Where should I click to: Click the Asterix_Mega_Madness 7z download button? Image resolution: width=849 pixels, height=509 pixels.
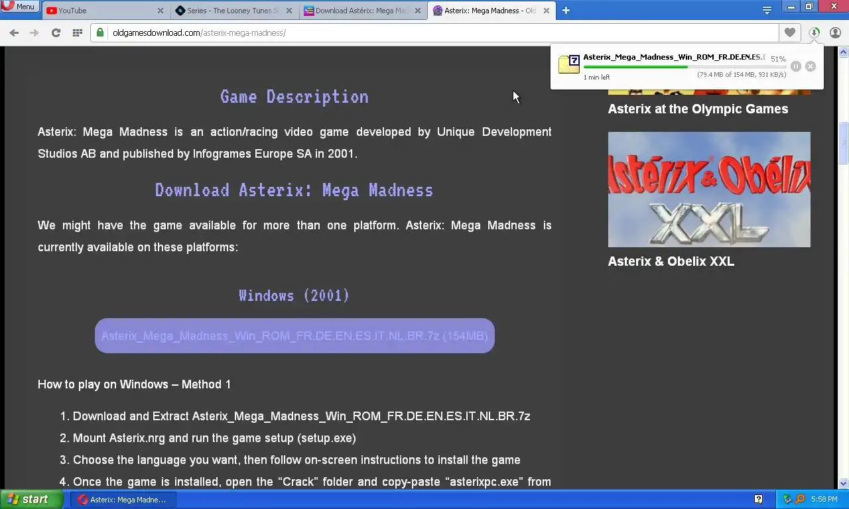tap(294, 336)
